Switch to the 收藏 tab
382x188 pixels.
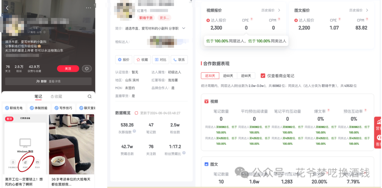click(56, 96)
